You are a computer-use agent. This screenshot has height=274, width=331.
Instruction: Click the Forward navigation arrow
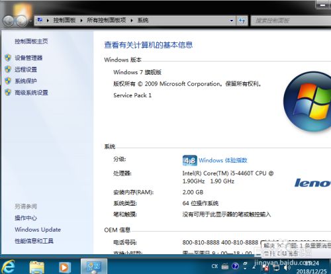[x=22, y=21]
